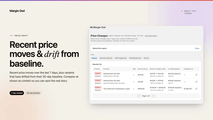Click the Results (3) heading
213x120 pixels.
coord(97,64)
